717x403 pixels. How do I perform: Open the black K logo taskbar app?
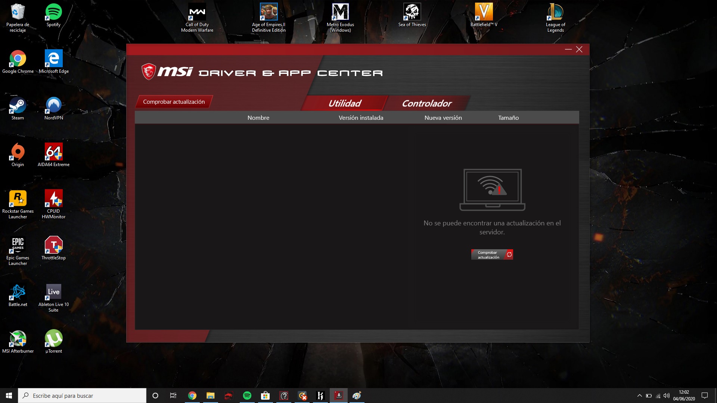pyautogui.click(x=320, y=396)
